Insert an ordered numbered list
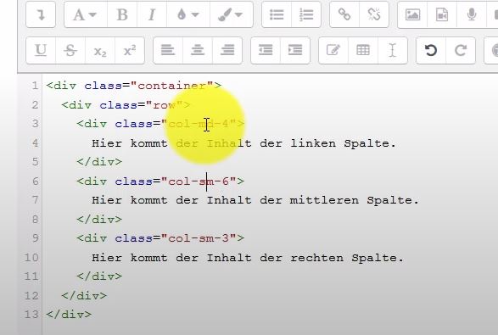Image resolution: width=498 pixels, height=335 pixels. (306, 14)
